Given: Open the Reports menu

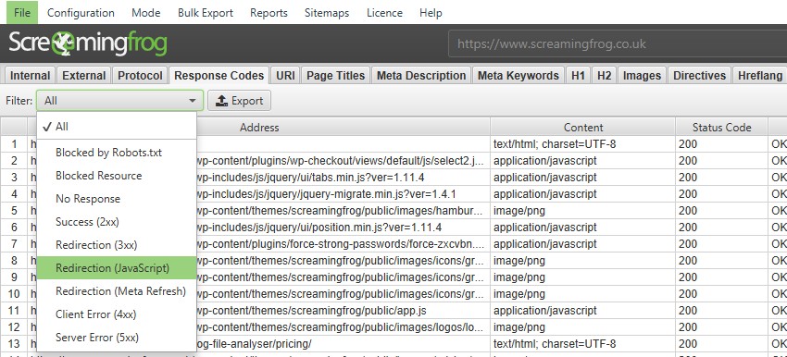Looking at the screenshot, I should 269,13.
